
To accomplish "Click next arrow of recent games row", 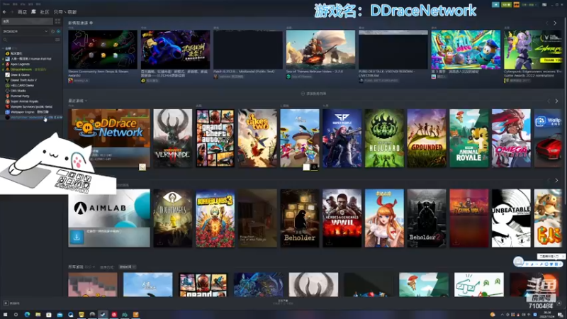I will click(556, 101).
